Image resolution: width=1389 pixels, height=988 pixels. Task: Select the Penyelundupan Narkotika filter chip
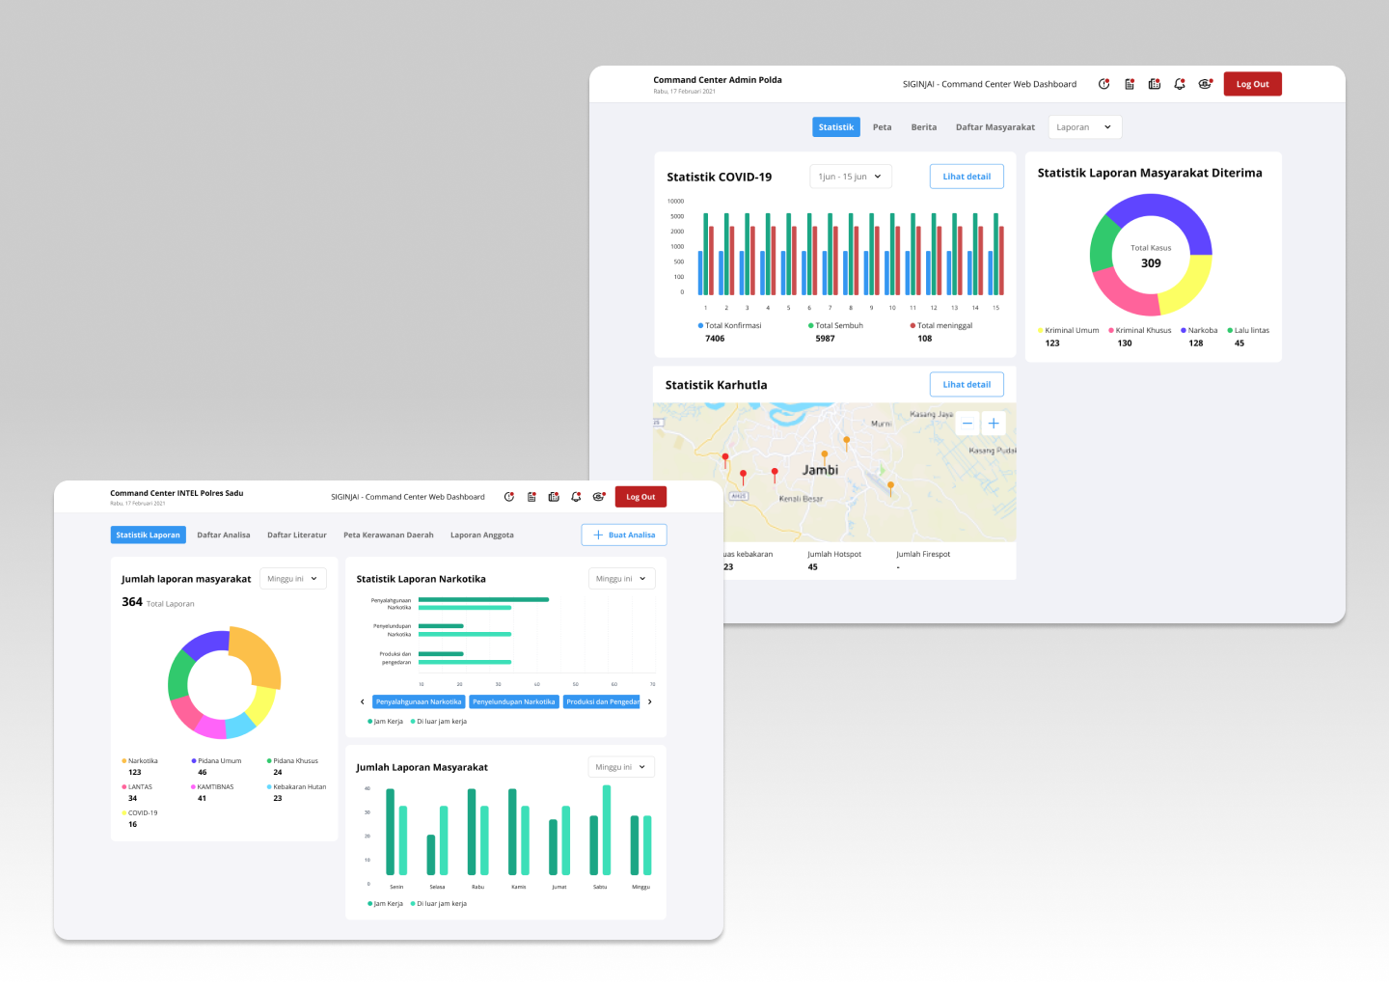point(514,702)
